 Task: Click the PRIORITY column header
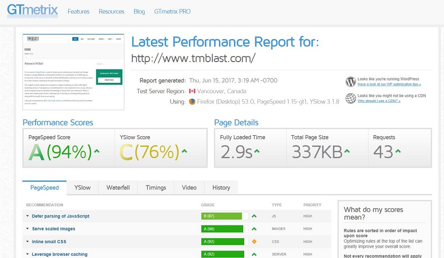pyautogui.click(x=312, y=205)
